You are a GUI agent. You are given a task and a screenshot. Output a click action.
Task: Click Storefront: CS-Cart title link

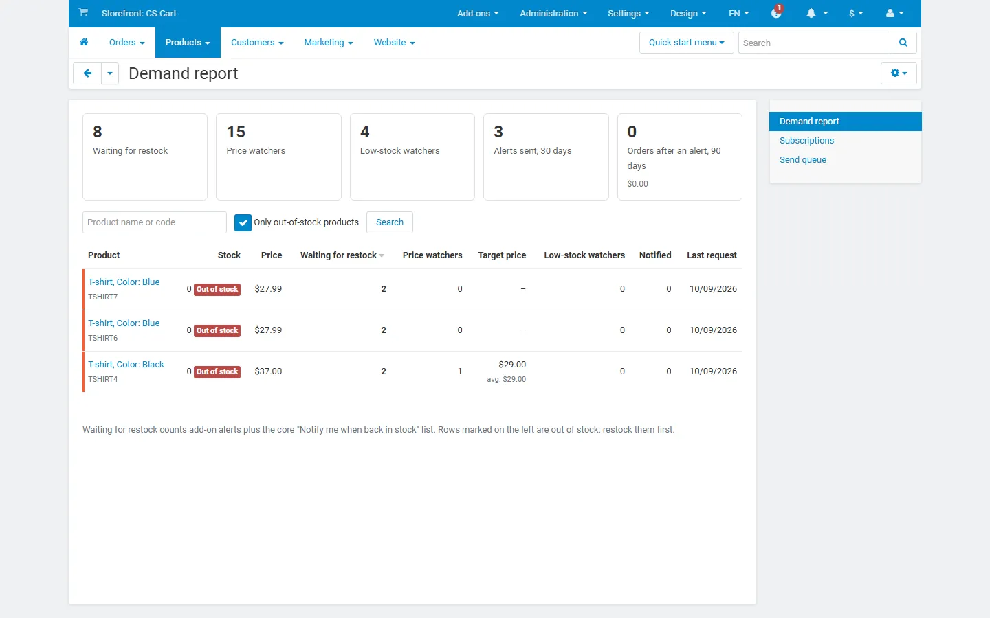coord(139,14)
